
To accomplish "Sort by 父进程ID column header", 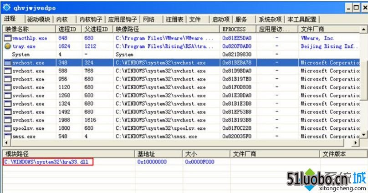I will pos(97,29).
